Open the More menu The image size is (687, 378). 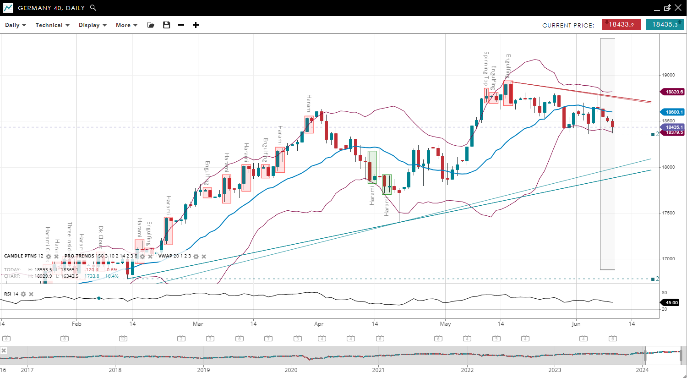pyautogui.click(x=126, y=25)
